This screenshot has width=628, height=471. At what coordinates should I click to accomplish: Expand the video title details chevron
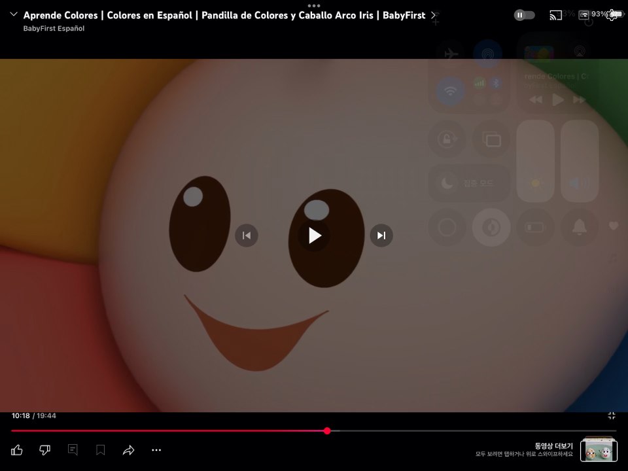(x=433, y=15)
